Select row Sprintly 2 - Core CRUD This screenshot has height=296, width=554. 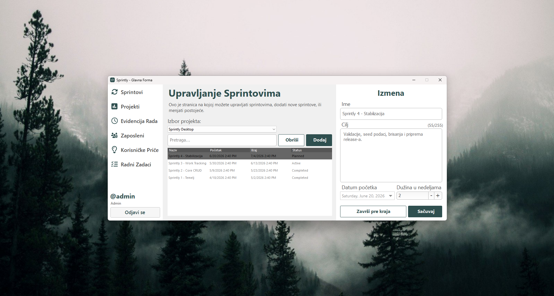250,170
